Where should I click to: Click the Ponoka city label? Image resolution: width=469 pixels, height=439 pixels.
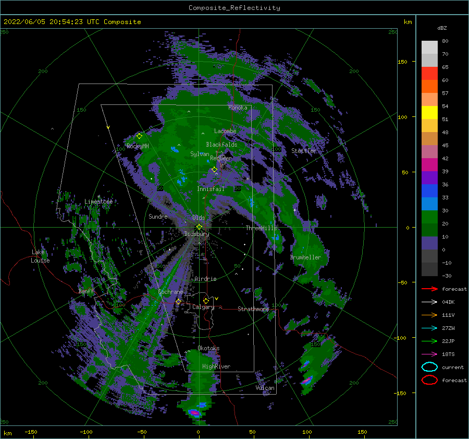click(238, 108)
